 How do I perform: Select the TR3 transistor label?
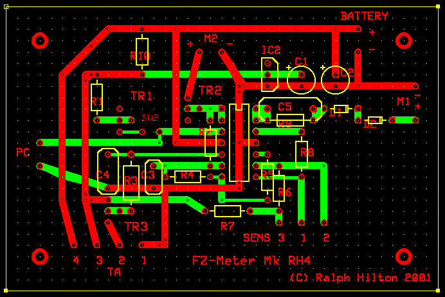point(136,226)
